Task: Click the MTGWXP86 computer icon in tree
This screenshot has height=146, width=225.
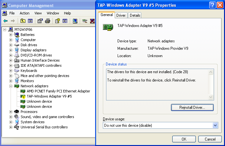Action: [x=11, y=30]
